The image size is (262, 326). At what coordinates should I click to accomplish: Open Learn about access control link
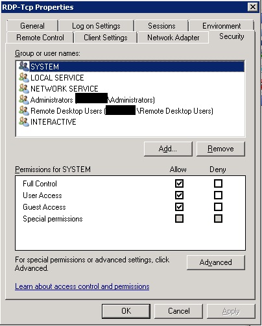[x=82, y=286]
